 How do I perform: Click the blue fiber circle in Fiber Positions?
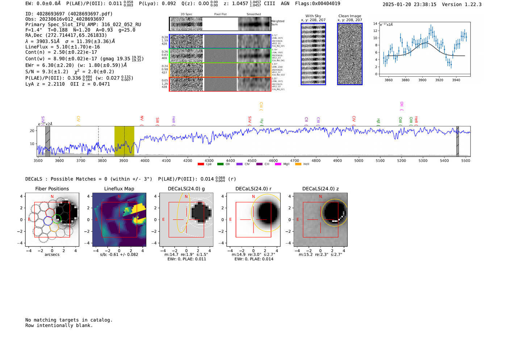coord(48,220)
